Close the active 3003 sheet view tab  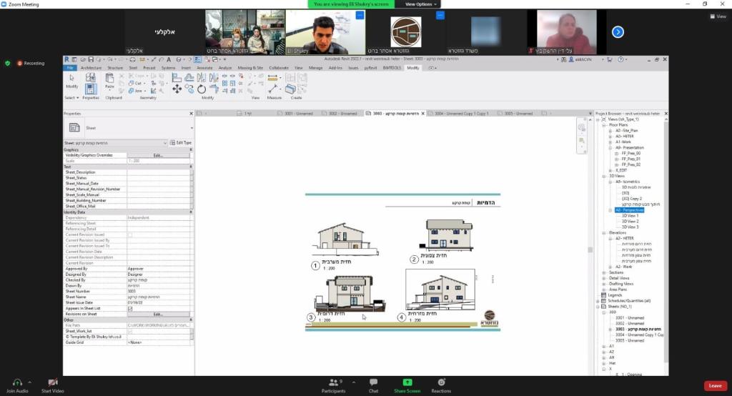point(423,114)
